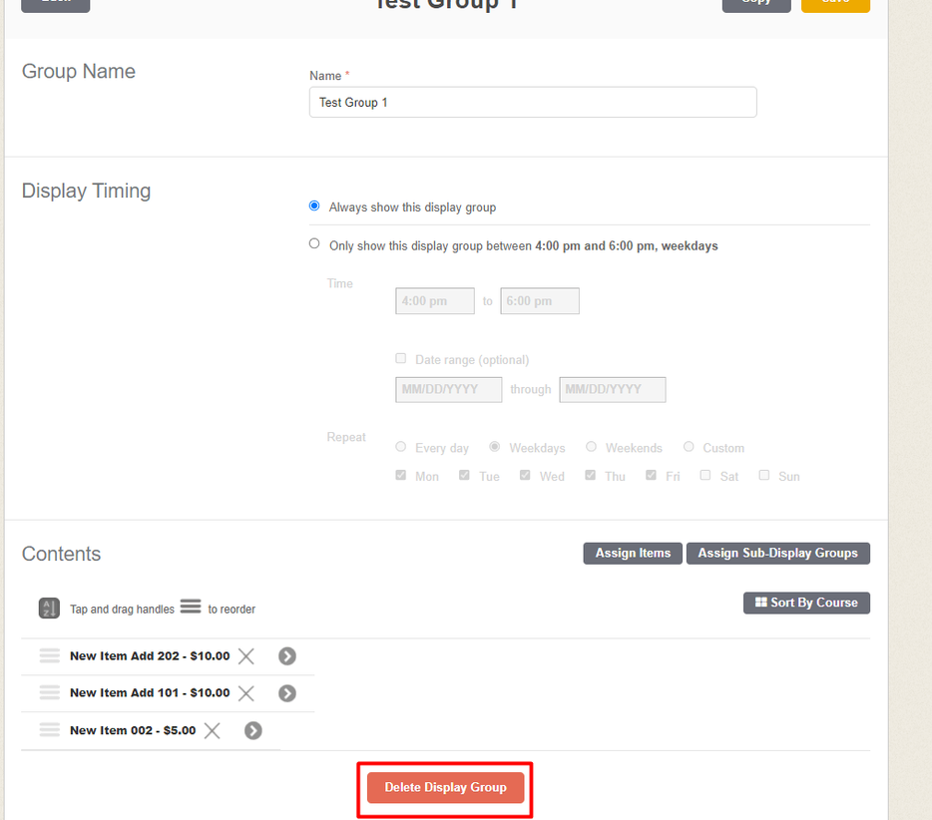
Task: Click the A-Z alphabetical sort icon
Action: (x=49, y=609)
